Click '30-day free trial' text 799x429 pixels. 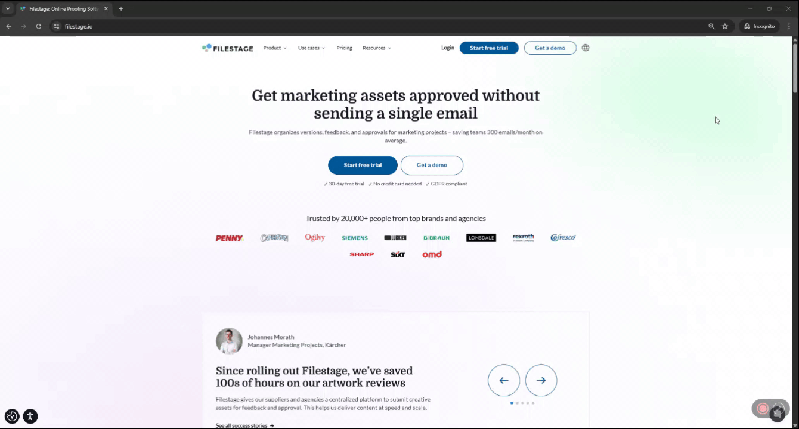[x=346, y=184]
